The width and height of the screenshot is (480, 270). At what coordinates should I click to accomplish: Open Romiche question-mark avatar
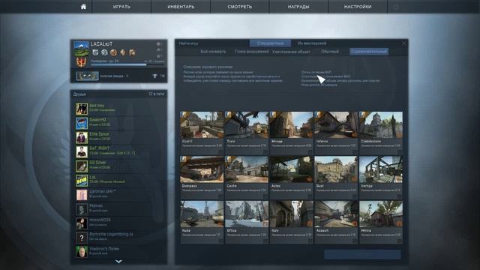tap(82, 238)
